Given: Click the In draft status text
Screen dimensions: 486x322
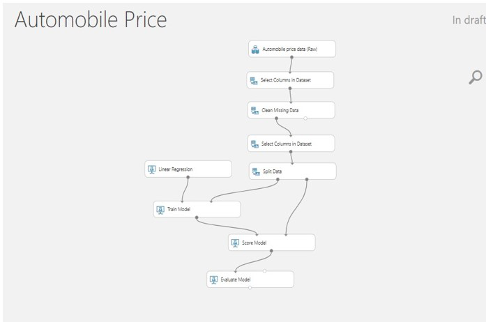Looking at the screenshot, I should coord(468,20).
